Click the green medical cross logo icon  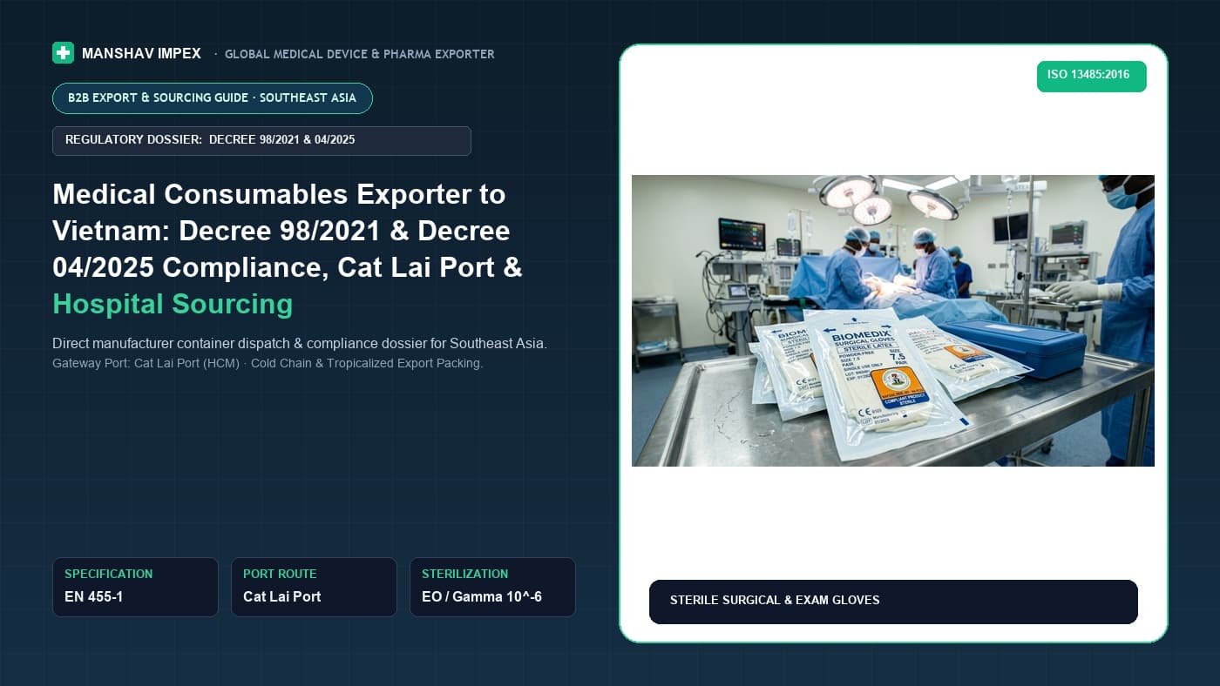coord(63,53)
